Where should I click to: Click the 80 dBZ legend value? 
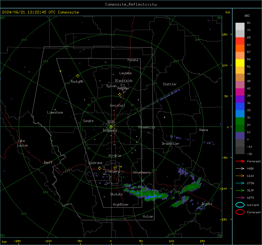[249, 23]
